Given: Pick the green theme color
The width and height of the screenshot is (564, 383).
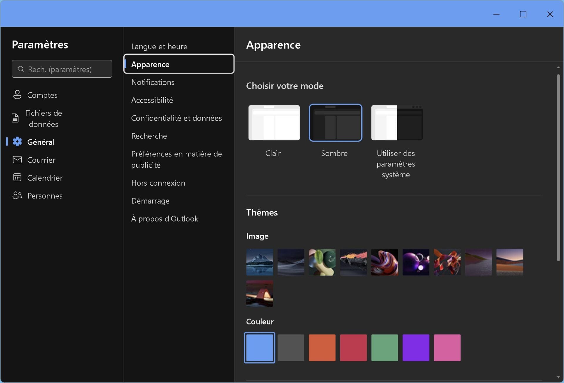Looking at the screenshot, I should [385, 348].
